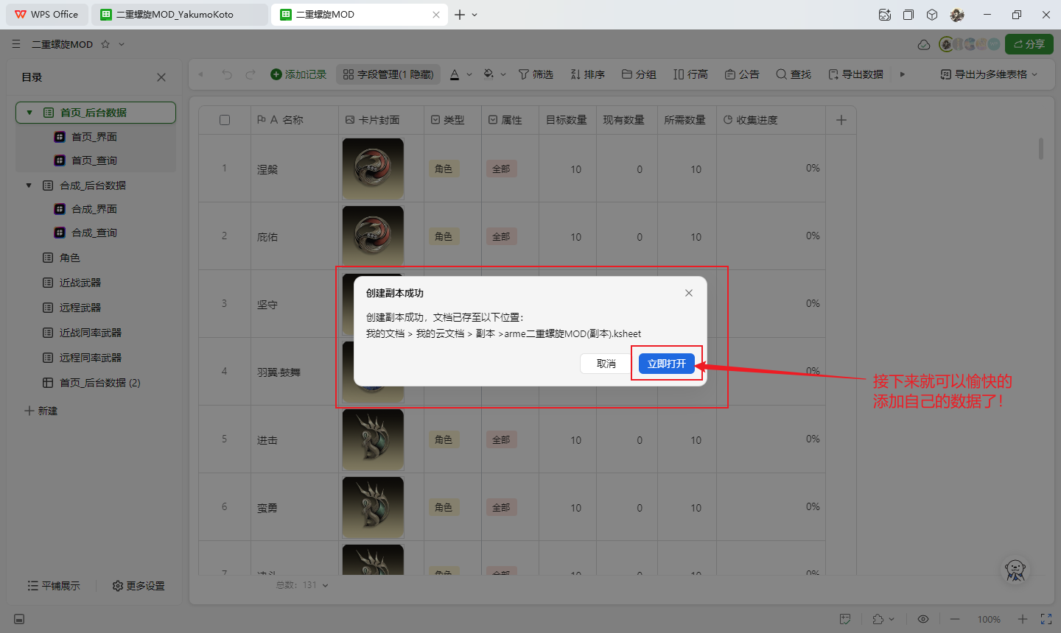Close the 创建副本成功 dialog with X

tap(688, 293)
